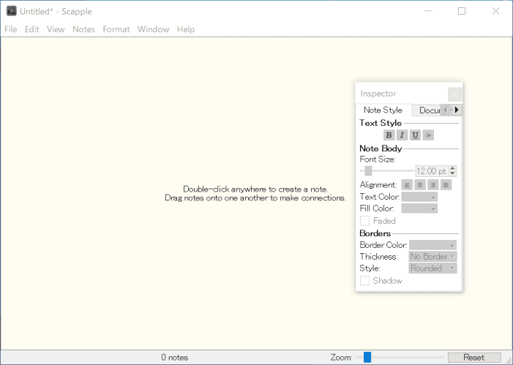Expand the border Thickness dropdown

pyautogui.click(x=433, y=257)
